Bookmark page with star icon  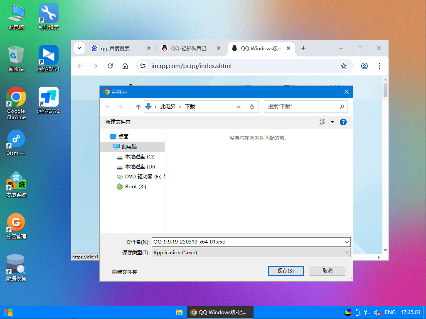tap(344, 66)
